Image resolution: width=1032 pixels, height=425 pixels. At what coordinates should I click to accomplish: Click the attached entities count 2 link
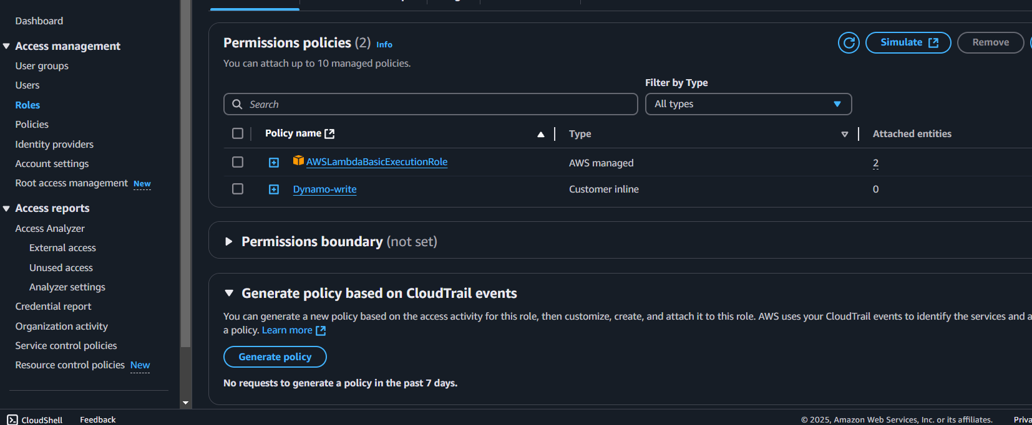875,163
